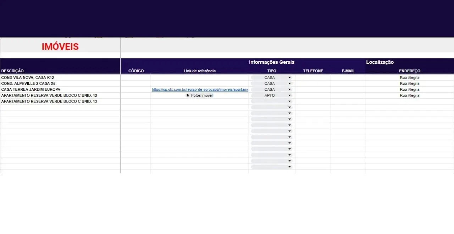Click the E-MAIL column header

point(348,71)
